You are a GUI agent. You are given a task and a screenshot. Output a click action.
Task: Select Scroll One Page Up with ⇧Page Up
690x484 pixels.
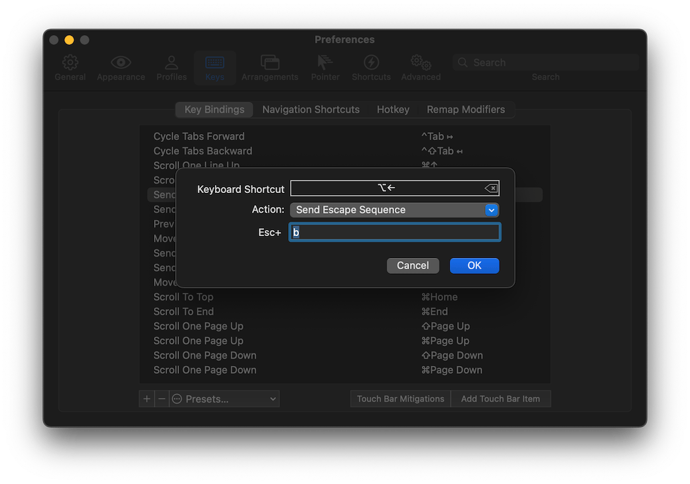[345, 326]
